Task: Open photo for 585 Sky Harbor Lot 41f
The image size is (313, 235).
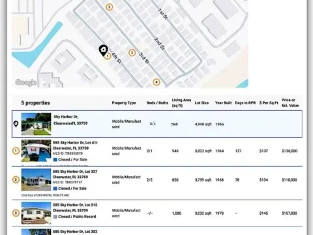Action: [x=36, y=151]
